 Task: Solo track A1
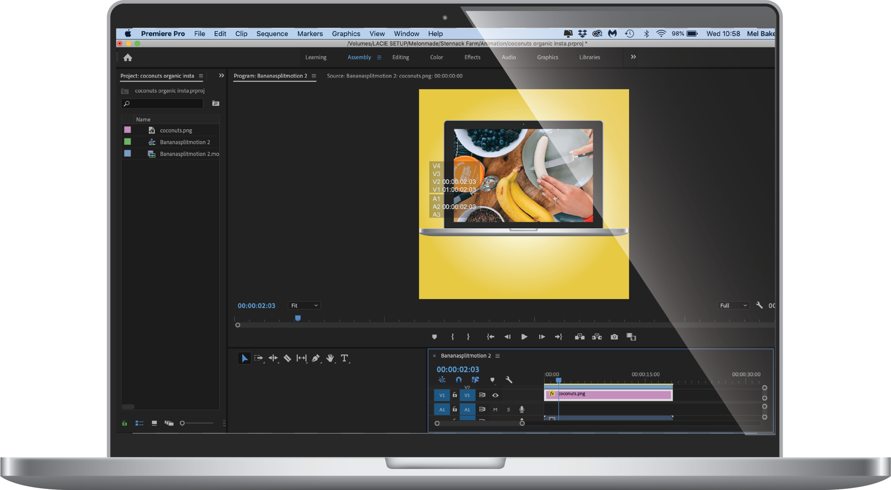click(509, 410)
